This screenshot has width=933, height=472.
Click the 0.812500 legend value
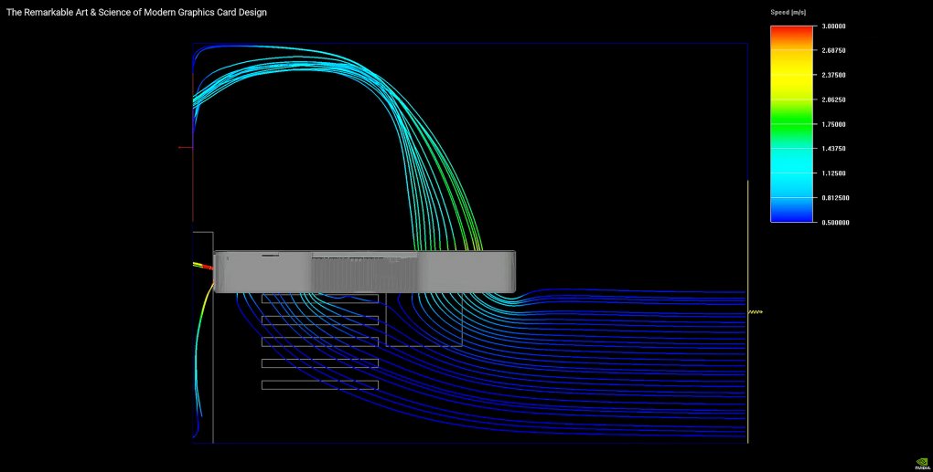click(x=835, y=198)
